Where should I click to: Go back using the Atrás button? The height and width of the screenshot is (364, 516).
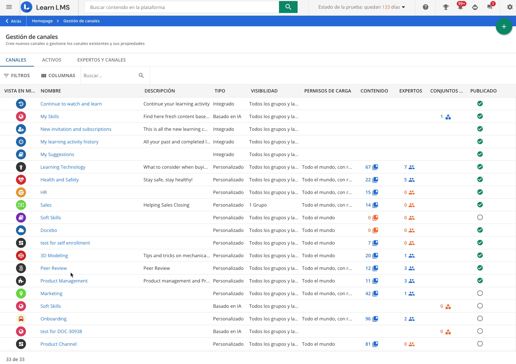[x=13, y=21]
